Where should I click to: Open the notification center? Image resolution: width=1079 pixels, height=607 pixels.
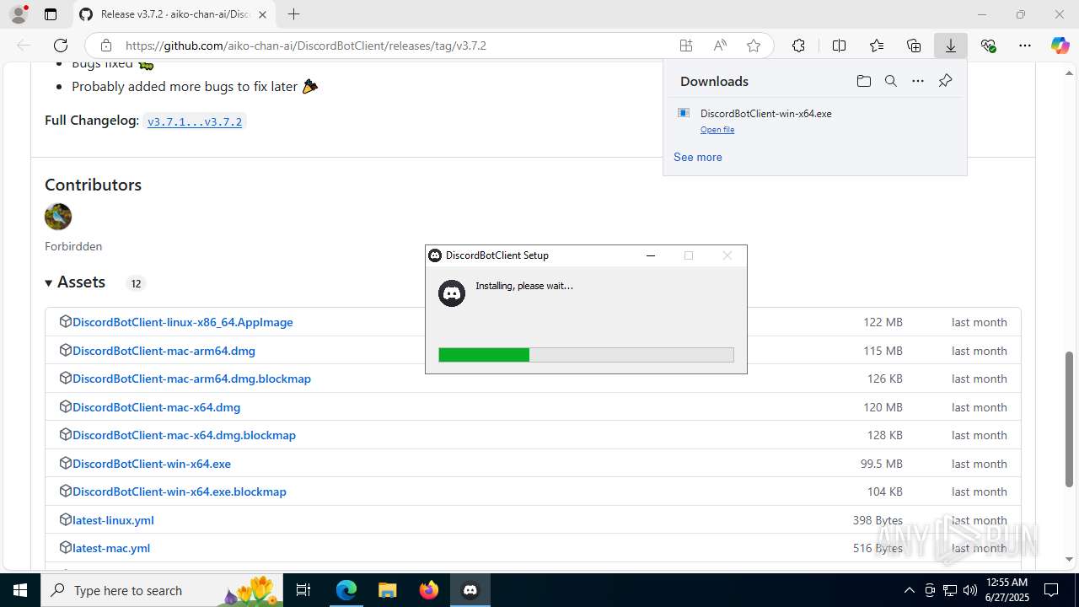click(1051, 590)
